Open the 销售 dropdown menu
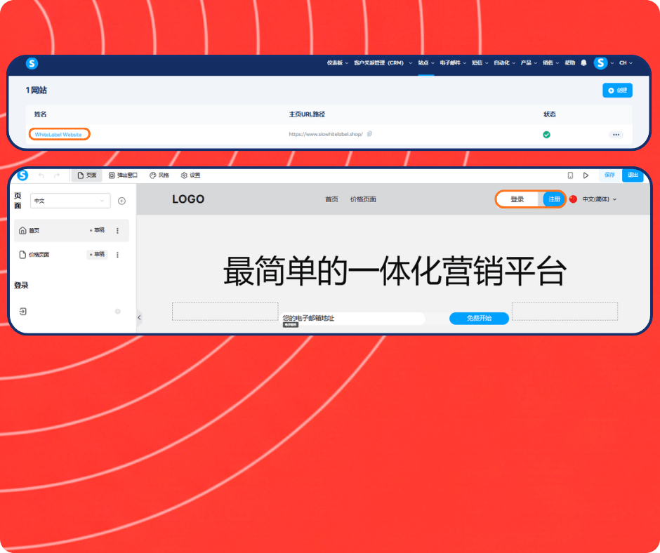The image size is (660, 553). tap(550, 62)
